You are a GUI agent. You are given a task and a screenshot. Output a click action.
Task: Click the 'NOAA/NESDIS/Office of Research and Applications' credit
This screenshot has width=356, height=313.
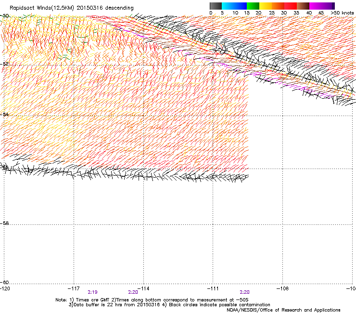click(283, 310)
